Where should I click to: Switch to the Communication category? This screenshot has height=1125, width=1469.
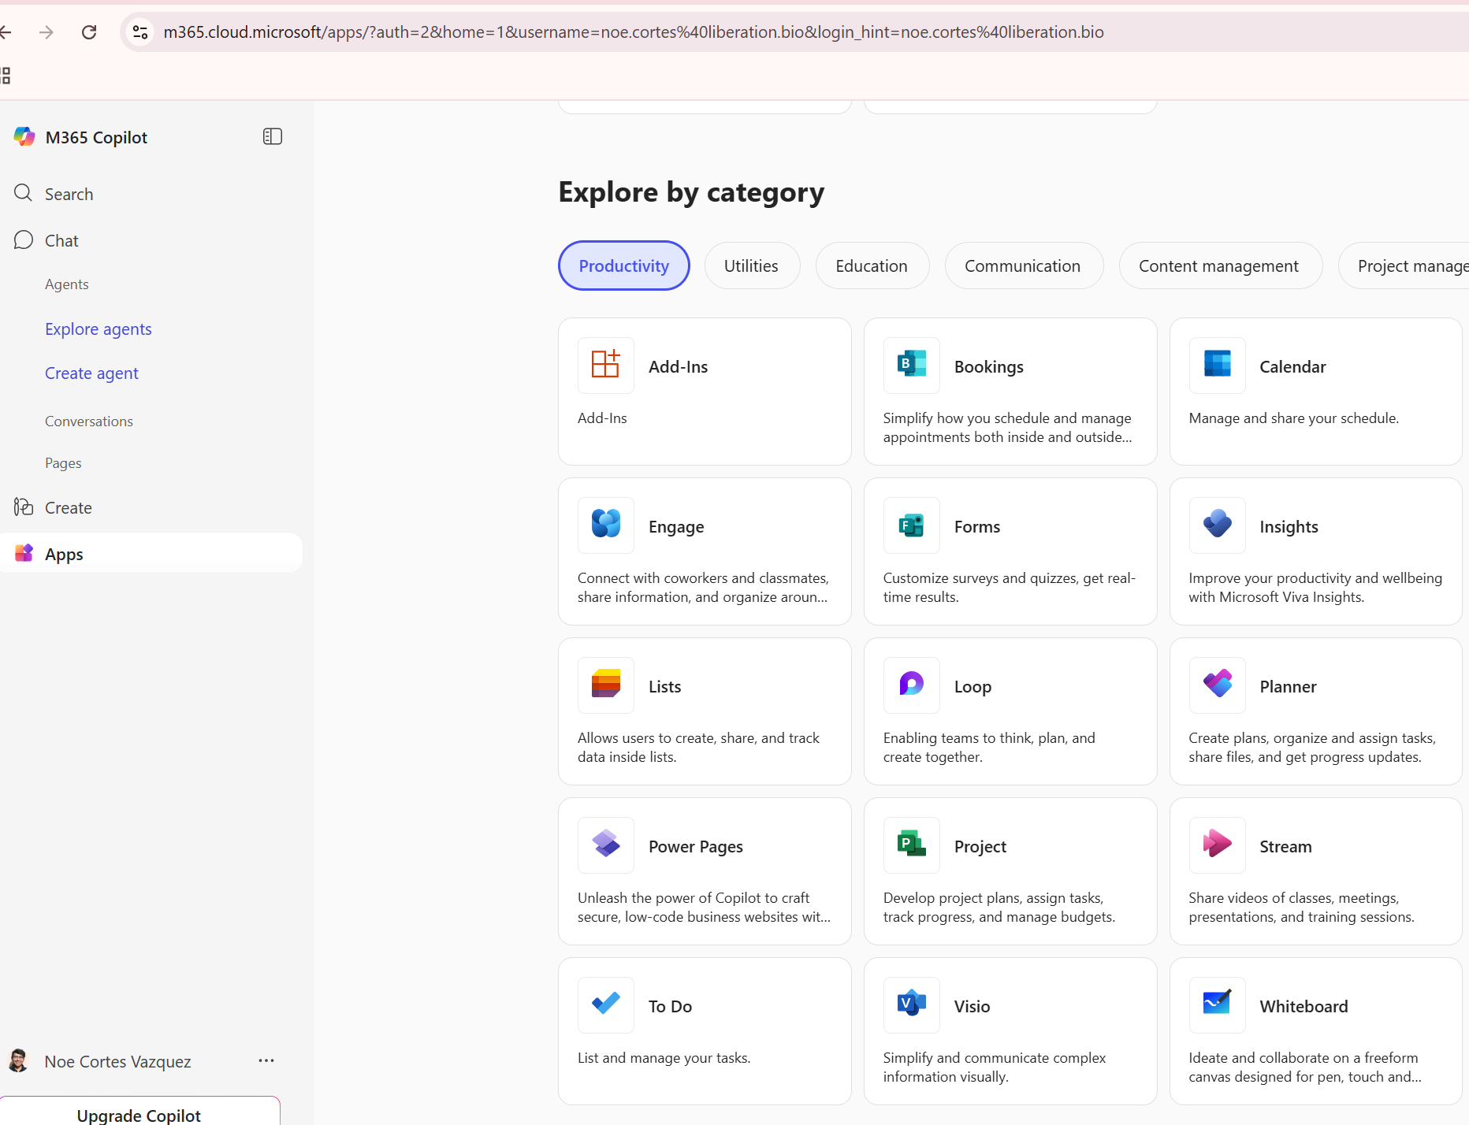tap(1023, 266)
